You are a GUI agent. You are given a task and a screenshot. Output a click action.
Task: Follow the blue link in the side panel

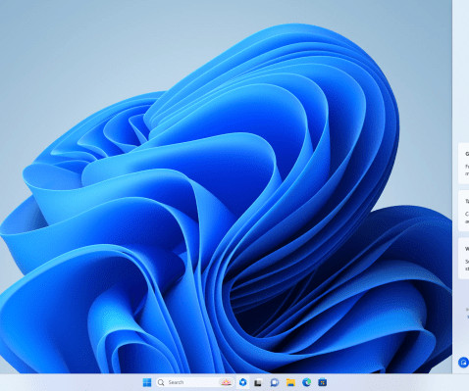tap(468, 317)
